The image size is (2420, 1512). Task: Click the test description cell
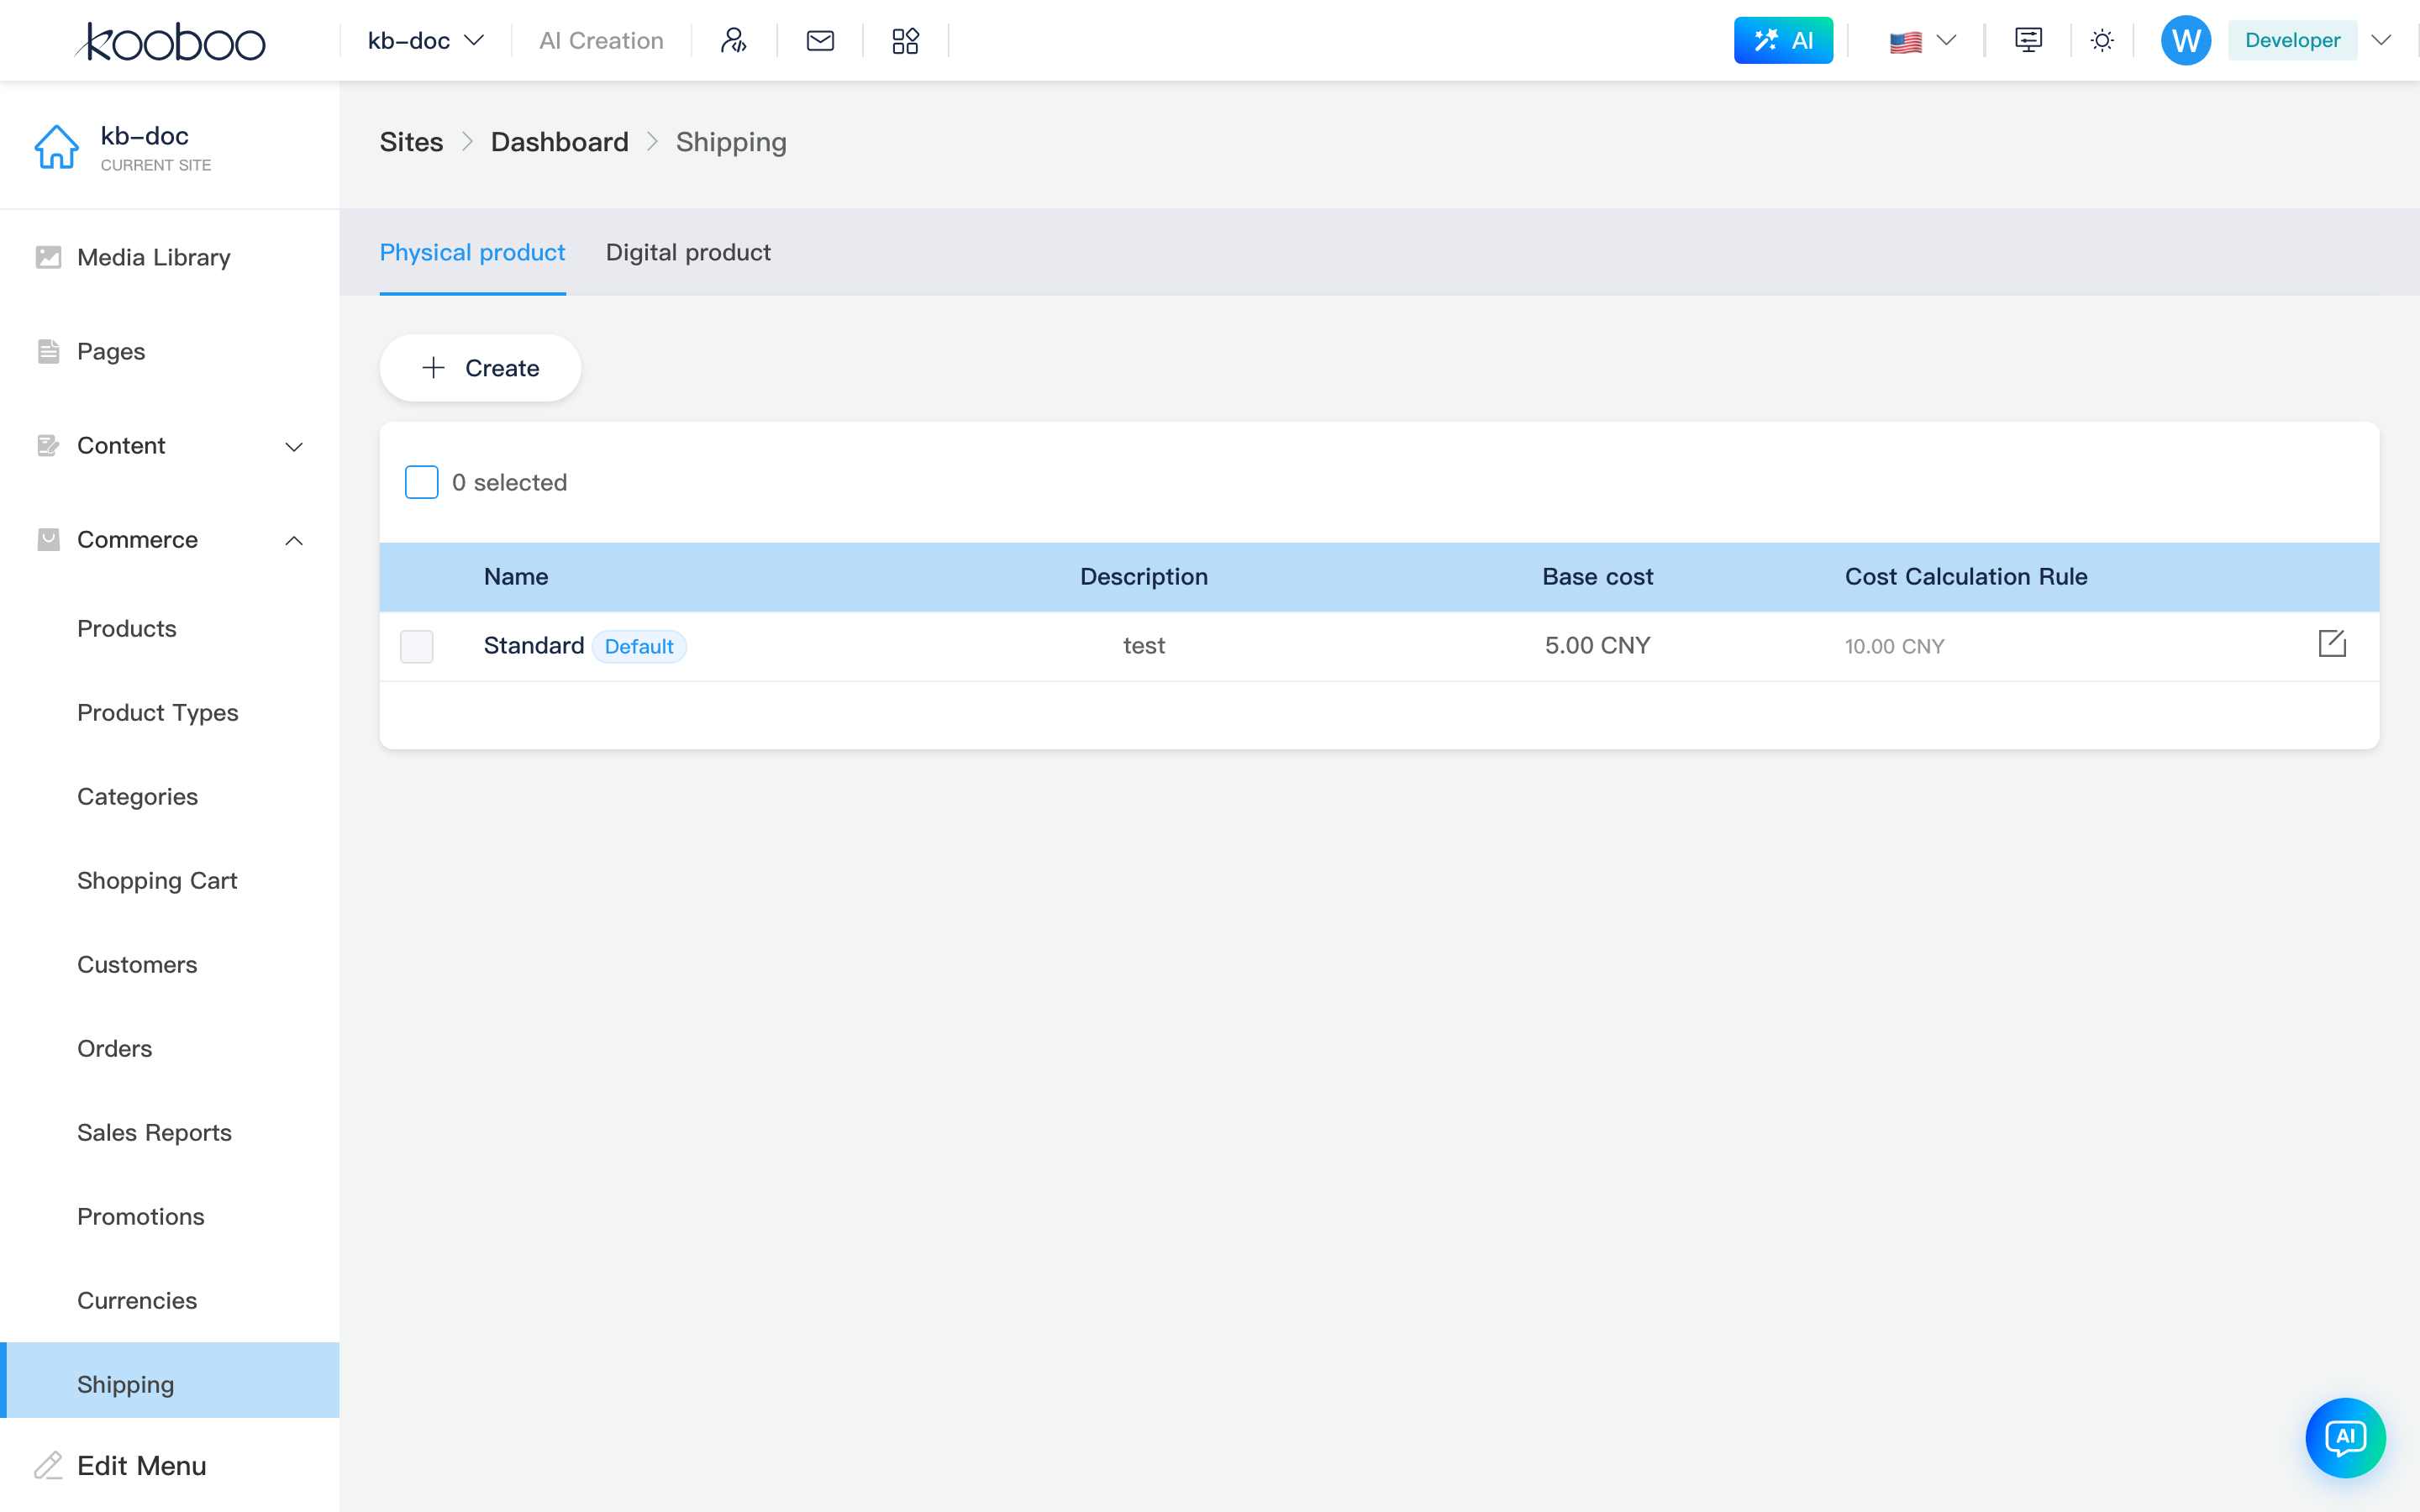[1144, 645]
